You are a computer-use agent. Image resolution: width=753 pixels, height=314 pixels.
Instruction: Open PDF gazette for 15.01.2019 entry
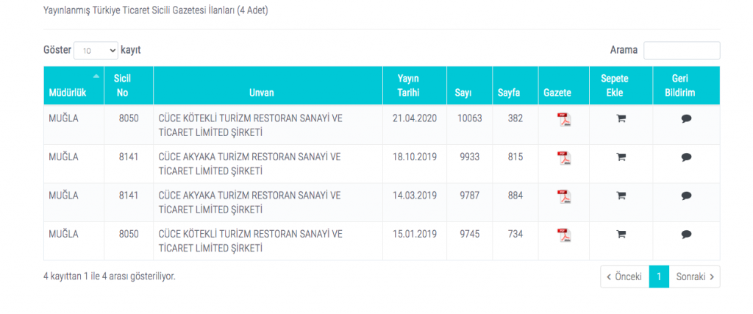click(564, 235)
